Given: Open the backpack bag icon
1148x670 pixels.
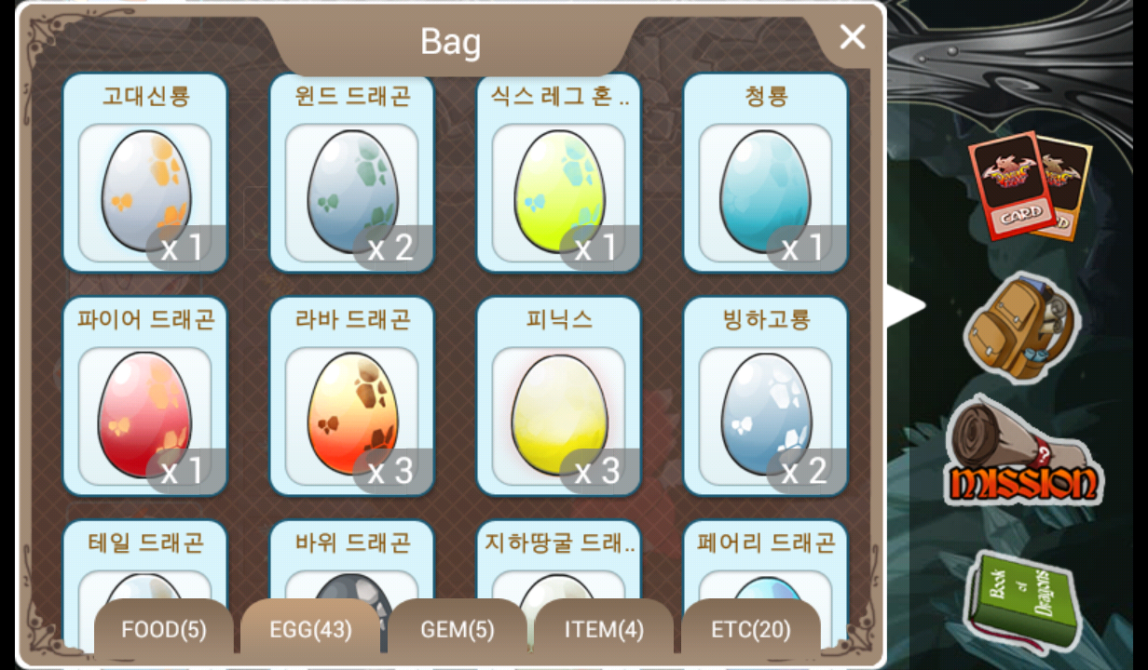Looking at the screenshot, I should point(1020,328).
